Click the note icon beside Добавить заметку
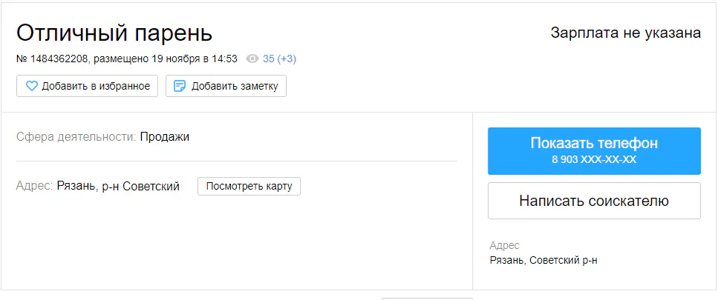 (x=180, y=86)
